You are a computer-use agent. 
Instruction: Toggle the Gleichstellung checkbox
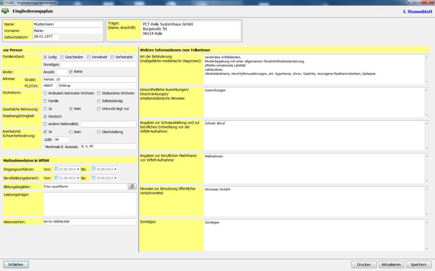(x=98, y=132)
